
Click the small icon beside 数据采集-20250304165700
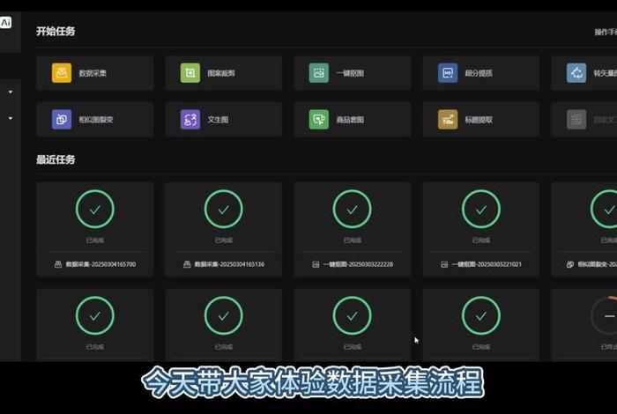point(58,264)
